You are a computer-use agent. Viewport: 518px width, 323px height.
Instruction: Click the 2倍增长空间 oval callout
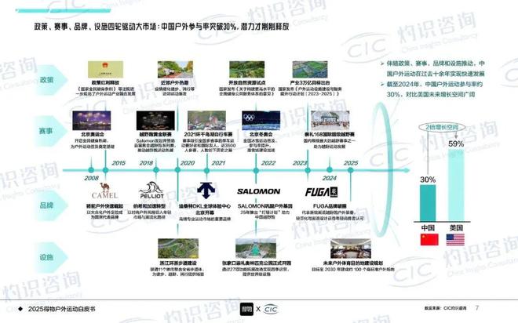(x=442, y=127)
